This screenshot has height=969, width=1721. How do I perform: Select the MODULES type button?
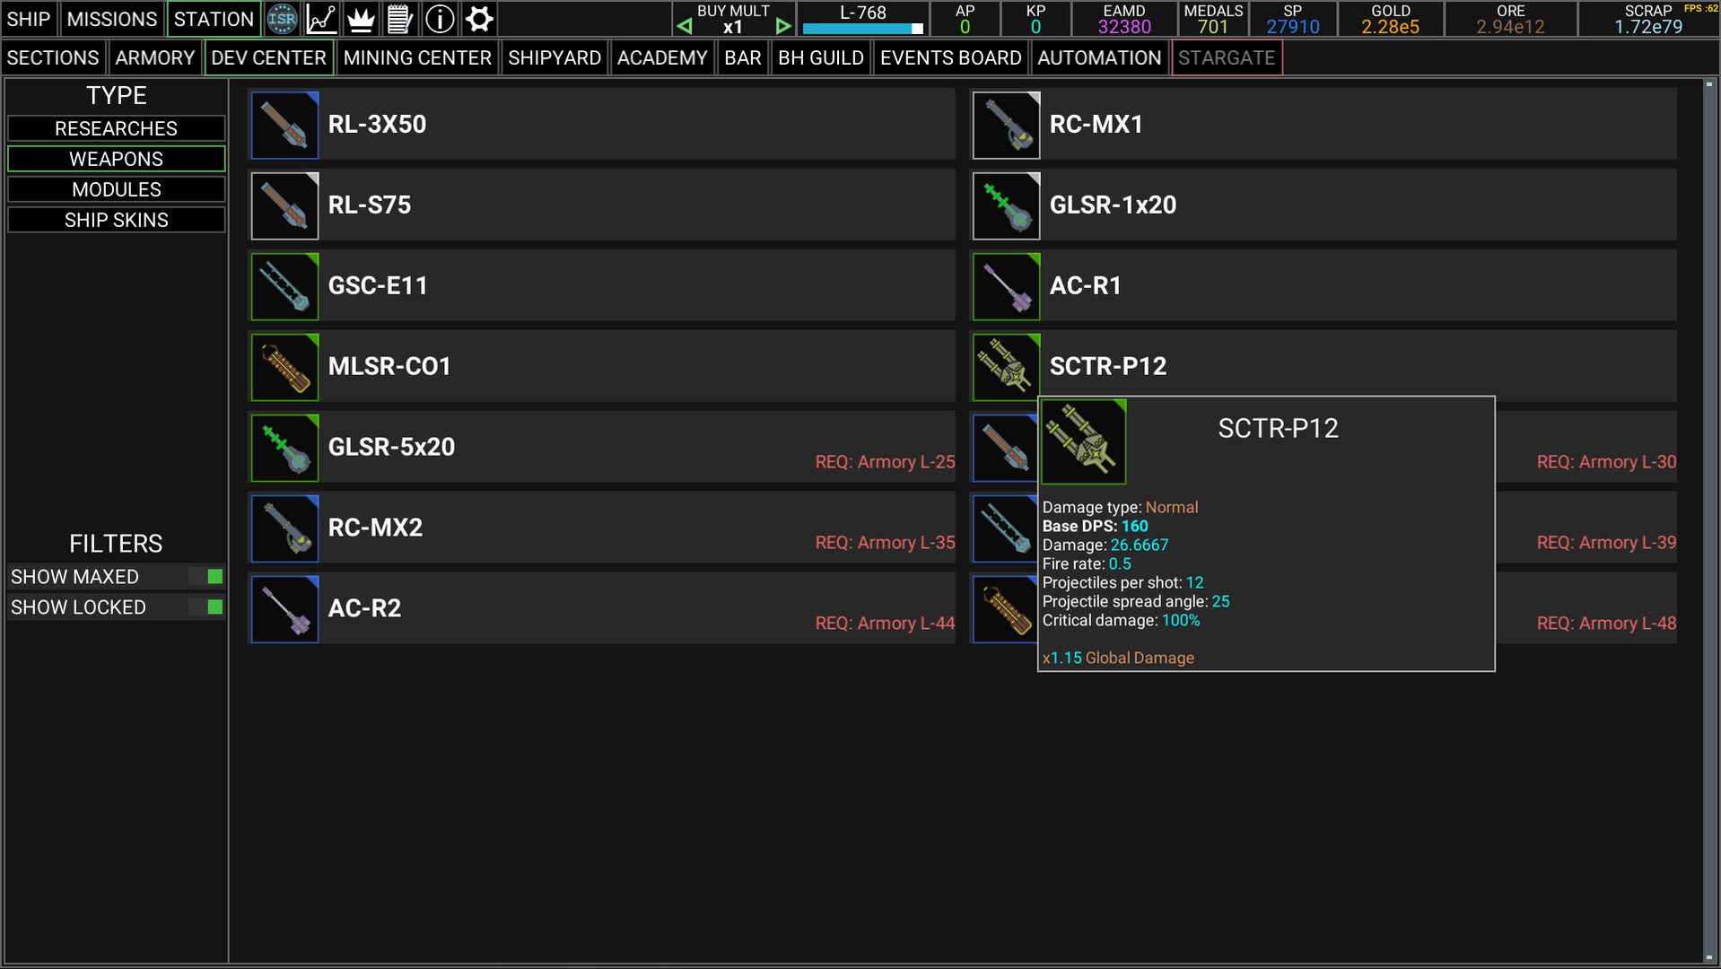pyautogui.click(x=117, y=189)
